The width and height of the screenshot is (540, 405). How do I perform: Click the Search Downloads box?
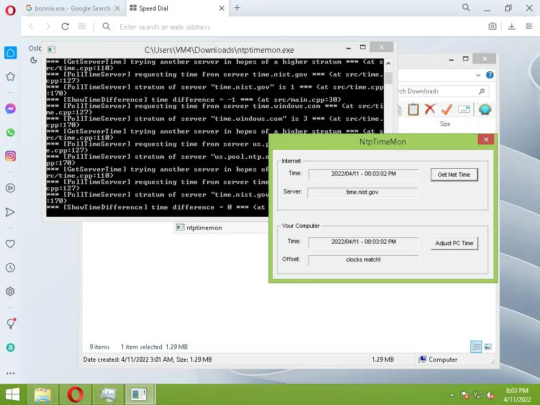[x=442, y=91]
